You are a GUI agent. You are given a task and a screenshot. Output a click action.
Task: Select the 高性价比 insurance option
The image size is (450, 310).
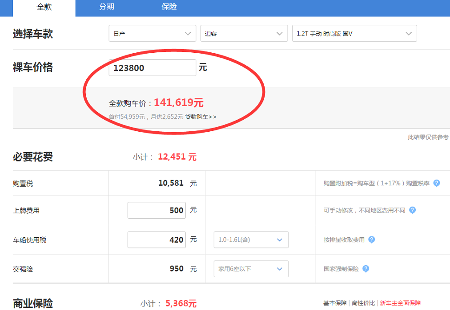[x=363, y=303]
